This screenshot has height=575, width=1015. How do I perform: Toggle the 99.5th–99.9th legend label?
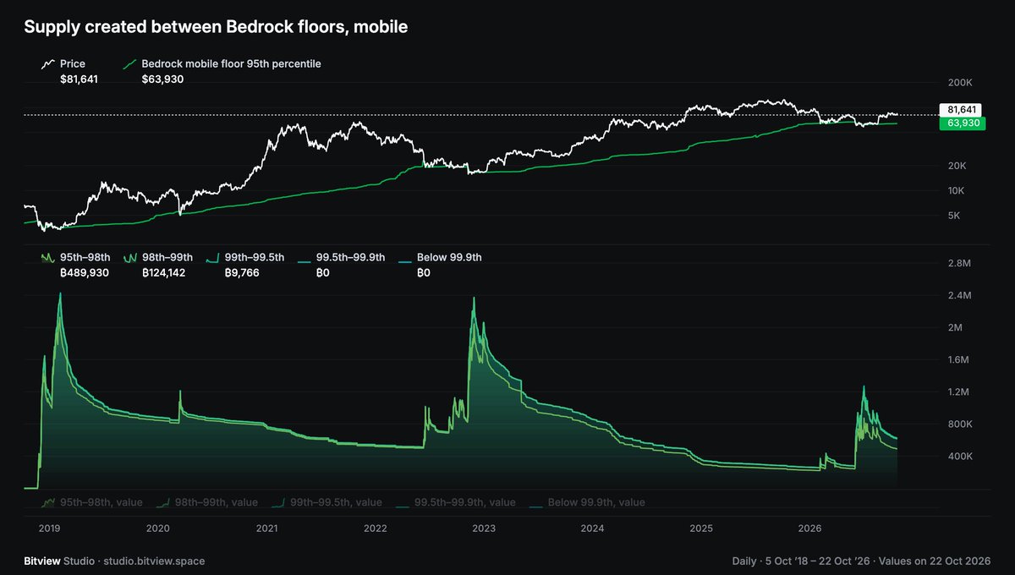(350, 257)
